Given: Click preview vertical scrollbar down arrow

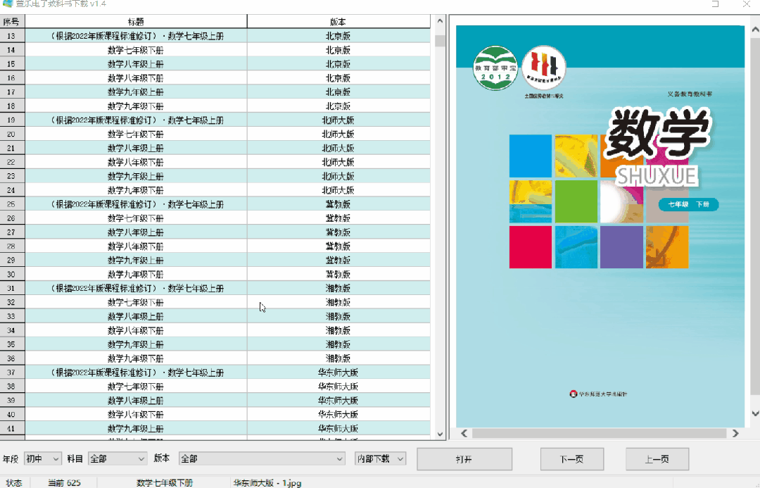Looking at the screenshot, I should [x=755, y=413].
